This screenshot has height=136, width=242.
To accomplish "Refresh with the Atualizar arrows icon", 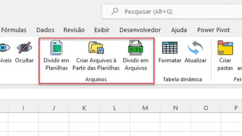I will coord(195,48).
